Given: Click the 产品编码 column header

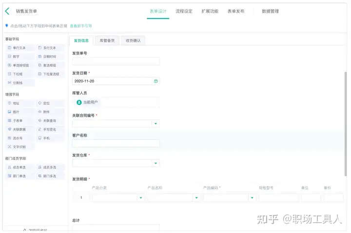Looking at the screenshot, I should [211, 188].
